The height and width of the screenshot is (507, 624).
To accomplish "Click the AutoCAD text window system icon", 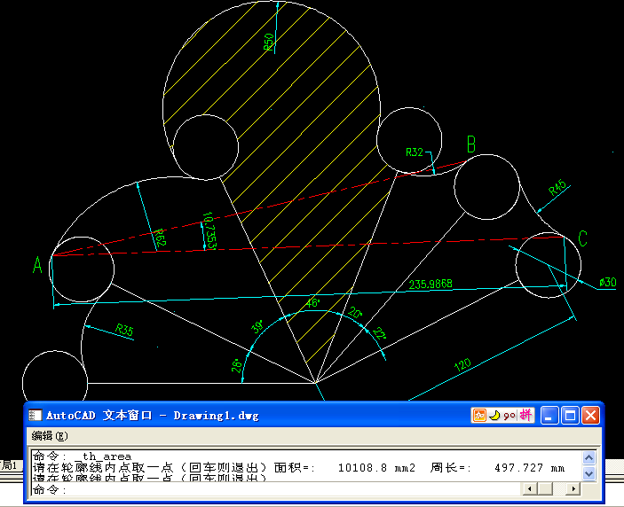I will 35,416.
